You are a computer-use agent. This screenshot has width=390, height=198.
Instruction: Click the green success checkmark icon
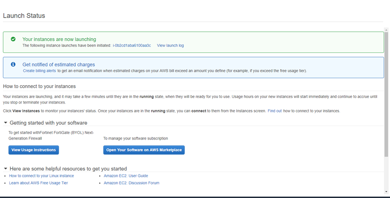click(13, 39)
